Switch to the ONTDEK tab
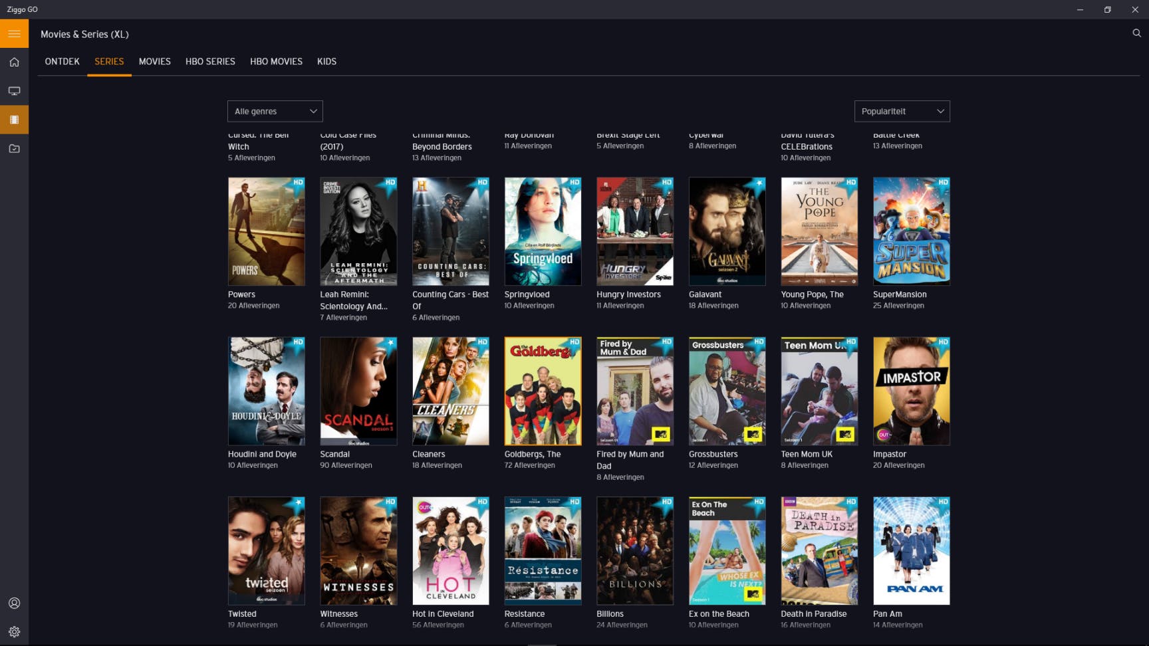The image size is (1149, 646). 63,62
